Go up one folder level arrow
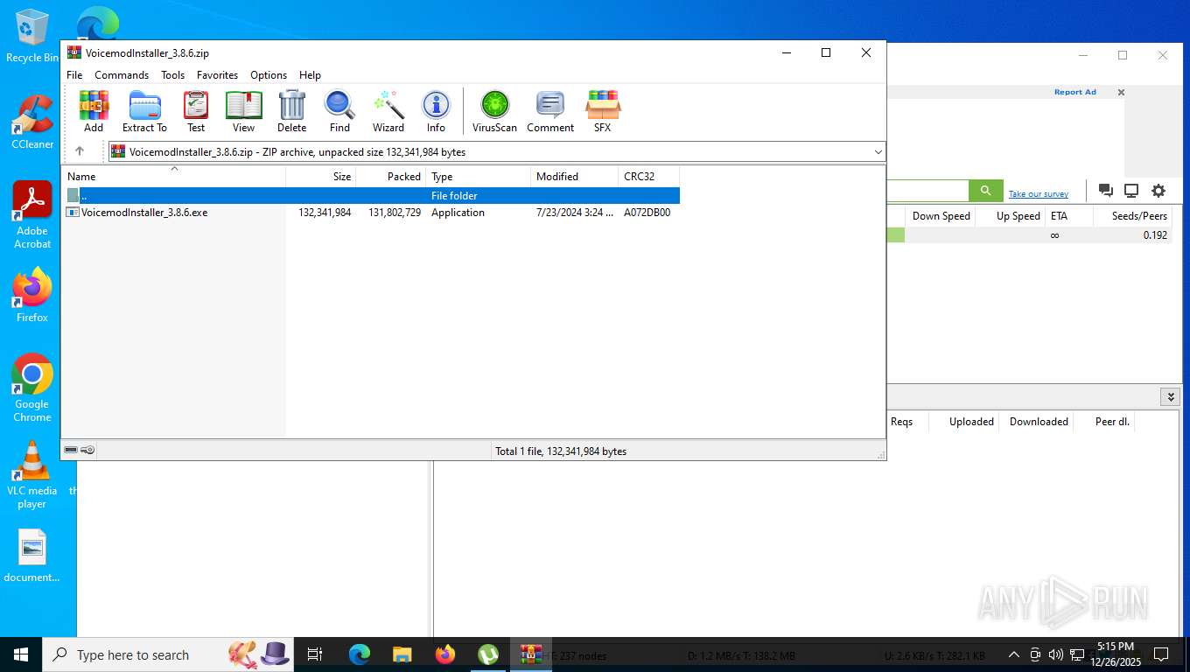The width and height of the screenshot is (1190, 672). [x=80, y=151]
